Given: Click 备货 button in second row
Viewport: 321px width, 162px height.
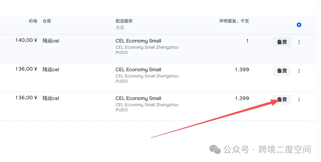Looking at the screenshot, I should pyautogui.click(x=282, y=71).
